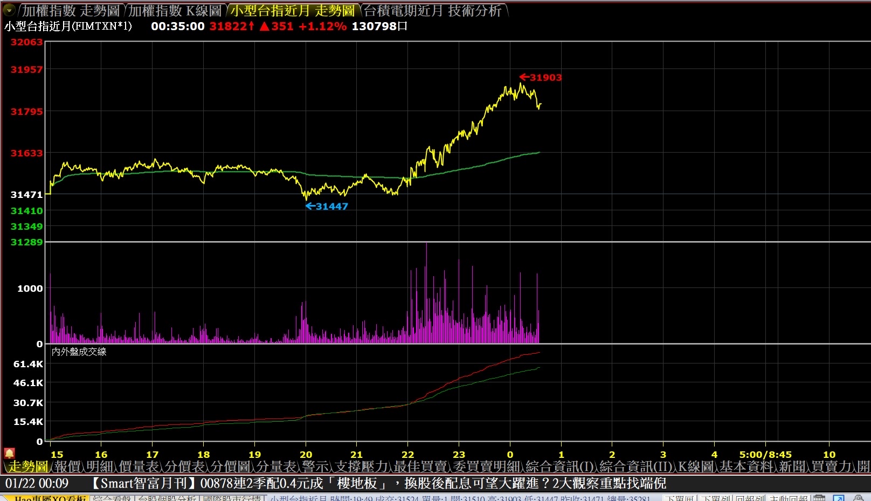This screenshot has width=871, height=501.
Task: Open the 綜合資訊(II) bottom tab
Action: click(x=636, y=466)
